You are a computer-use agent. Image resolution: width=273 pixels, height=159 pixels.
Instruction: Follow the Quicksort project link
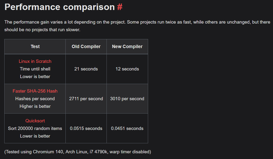pos(35,121)
